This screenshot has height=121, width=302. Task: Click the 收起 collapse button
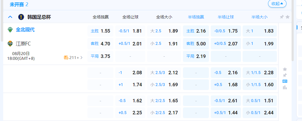pyautogui.click(x=277, y=3)
